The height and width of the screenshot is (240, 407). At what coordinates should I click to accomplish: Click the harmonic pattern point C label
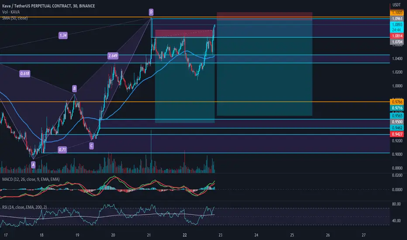(91, 146)
